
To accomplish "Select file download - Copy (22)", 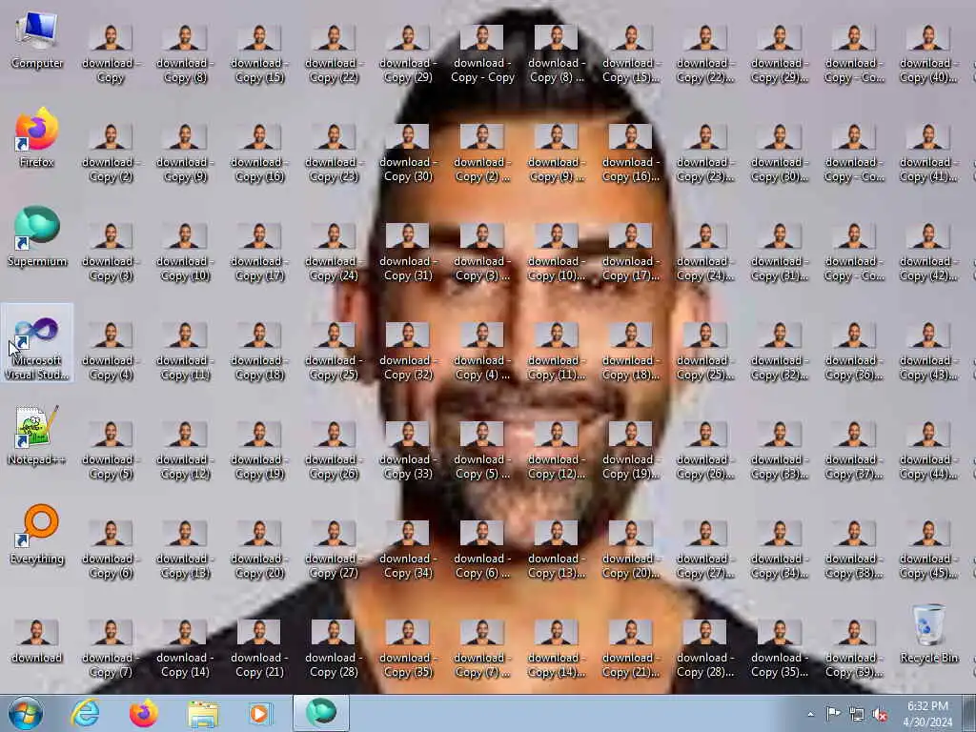I will point(334,54).
